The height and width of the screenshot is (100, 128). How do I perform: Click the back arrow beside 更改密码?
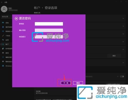click(16, 18)
